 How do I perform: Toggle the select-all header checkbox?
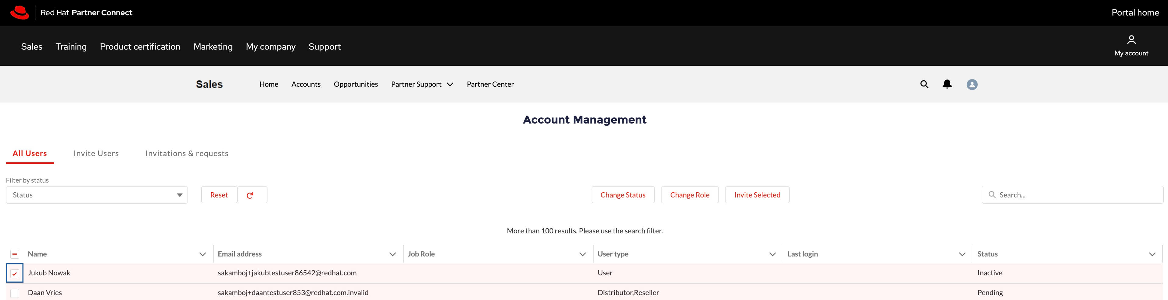tap(15, 254)
